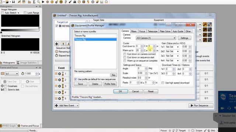Image resolution: width=236 pixels, height=132 pixels.
Task: Open the 1x1 binning dropdown in Frame and Focus
Action: coord(12,74)
